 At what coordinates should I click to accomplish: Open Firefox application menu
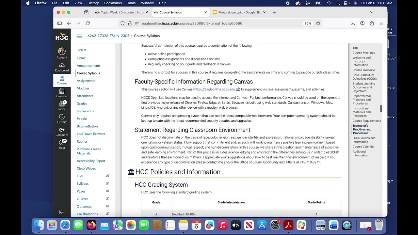381,23
